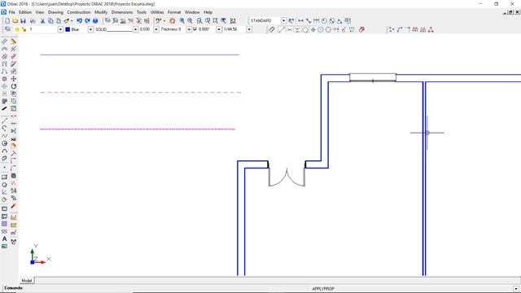
Task: Select the Rotate tool
Action: [x=13, y=86]
